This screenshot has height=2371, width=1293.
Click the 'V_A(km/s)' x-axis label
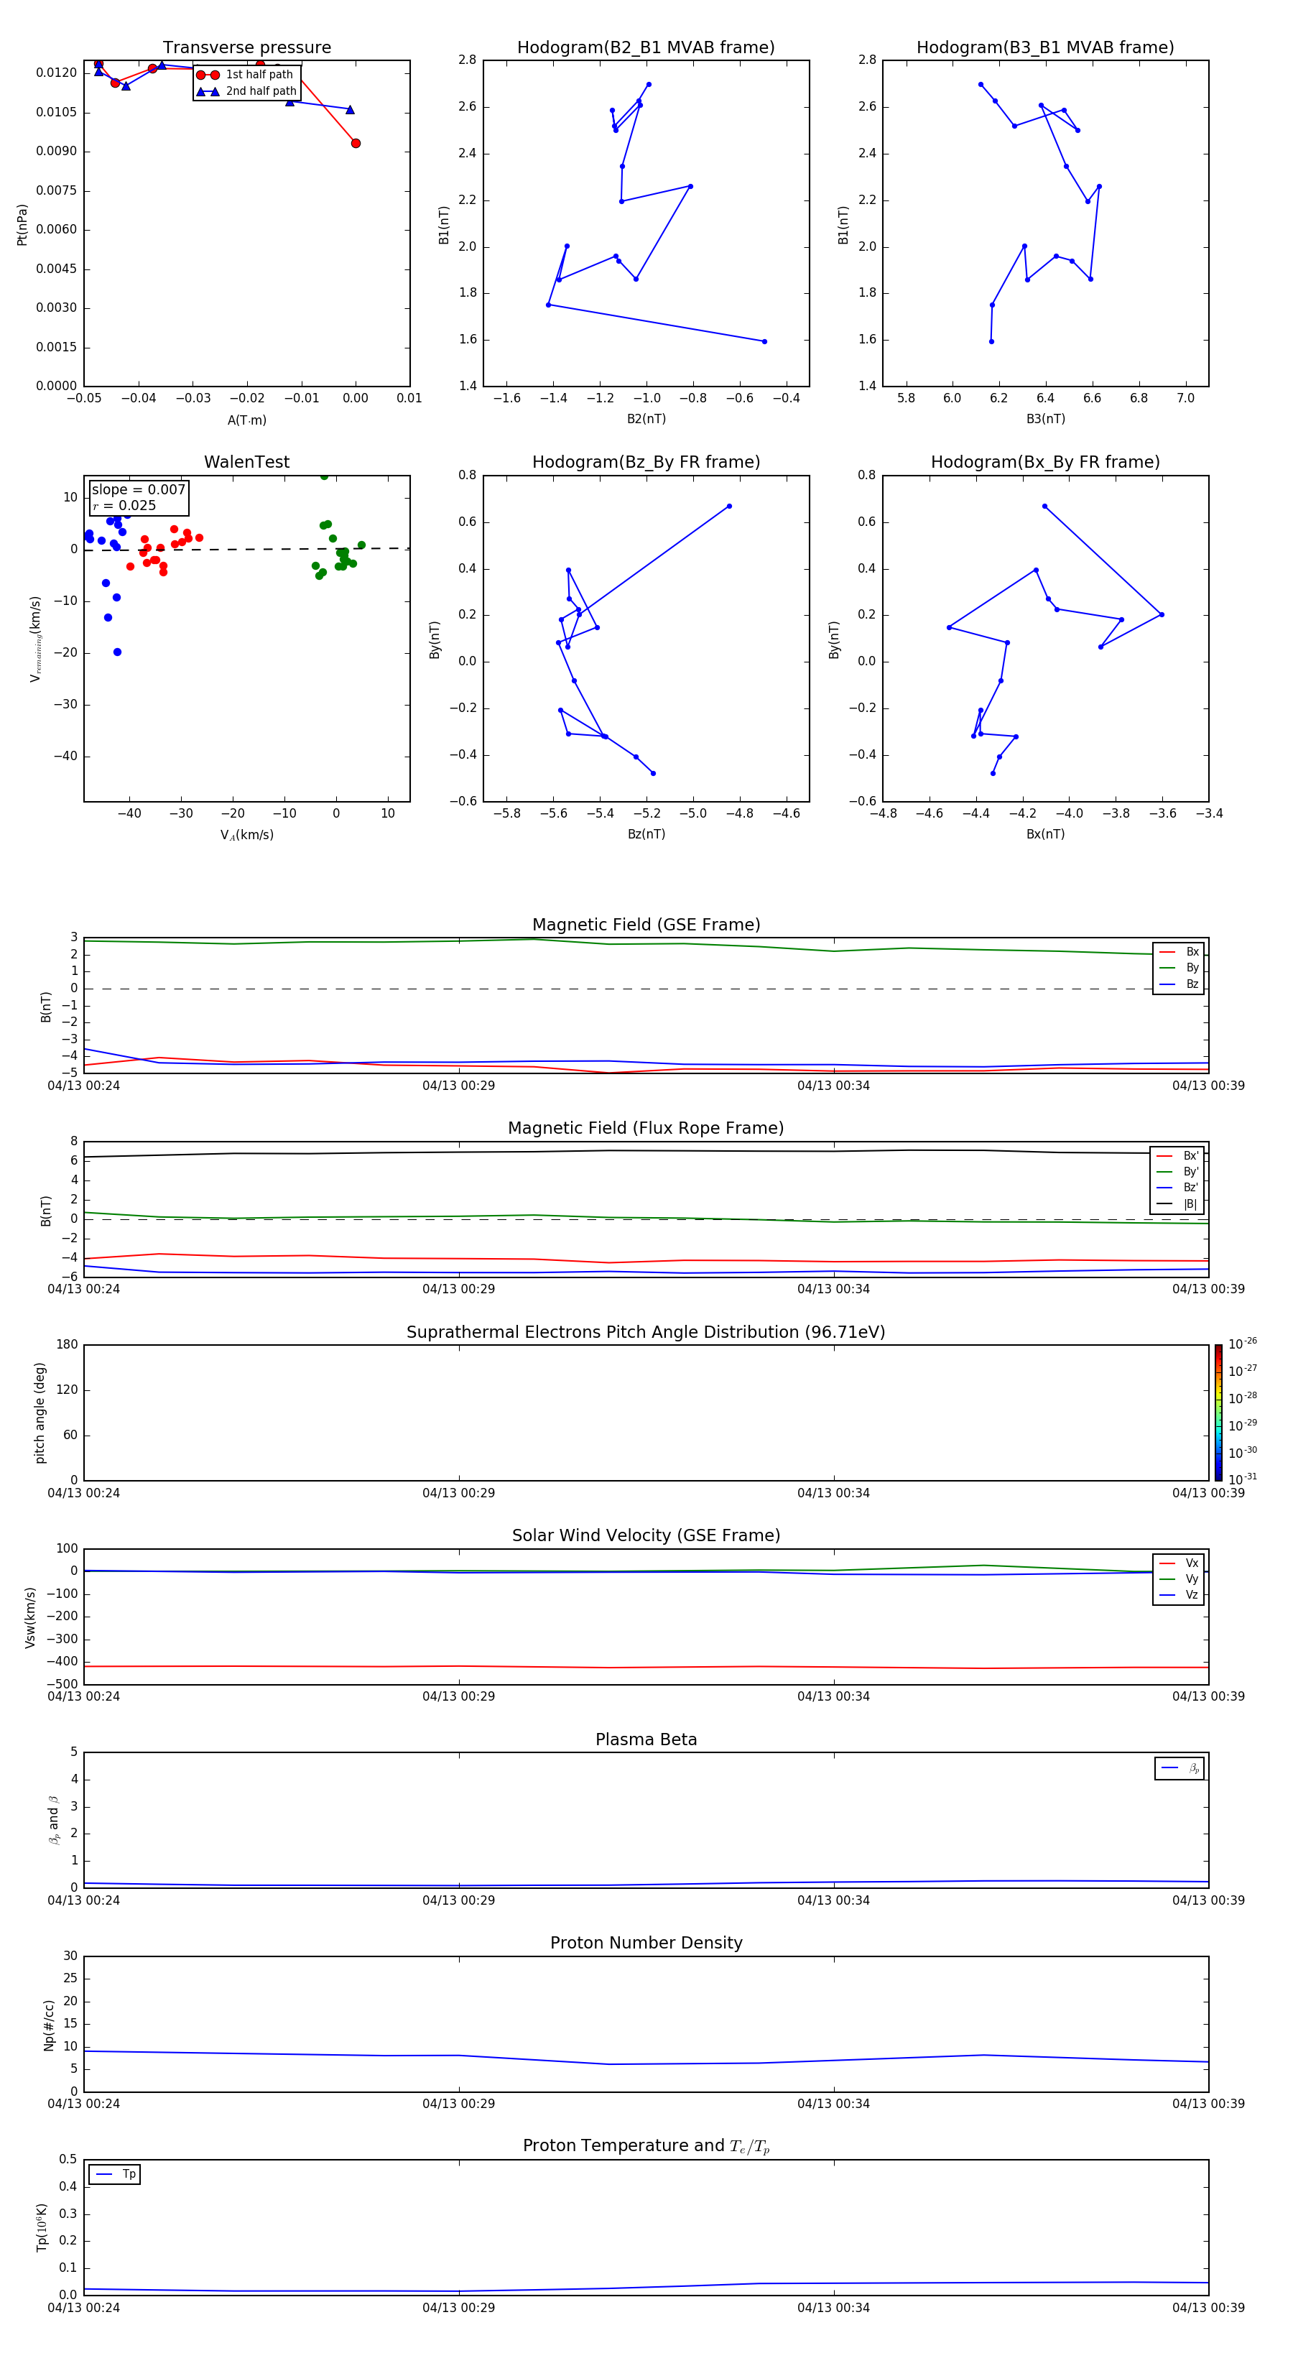(x=246, y=835)
